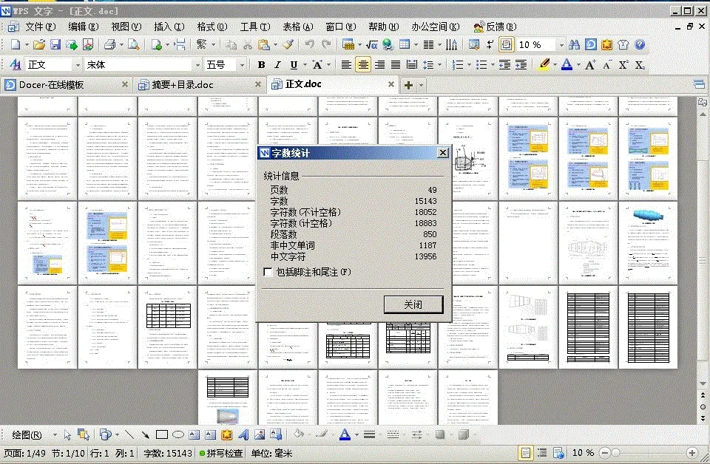Screen dimensions: 710x464
Task: Open the 宋体 font name dropdown
Action: [x=197, y=65]
